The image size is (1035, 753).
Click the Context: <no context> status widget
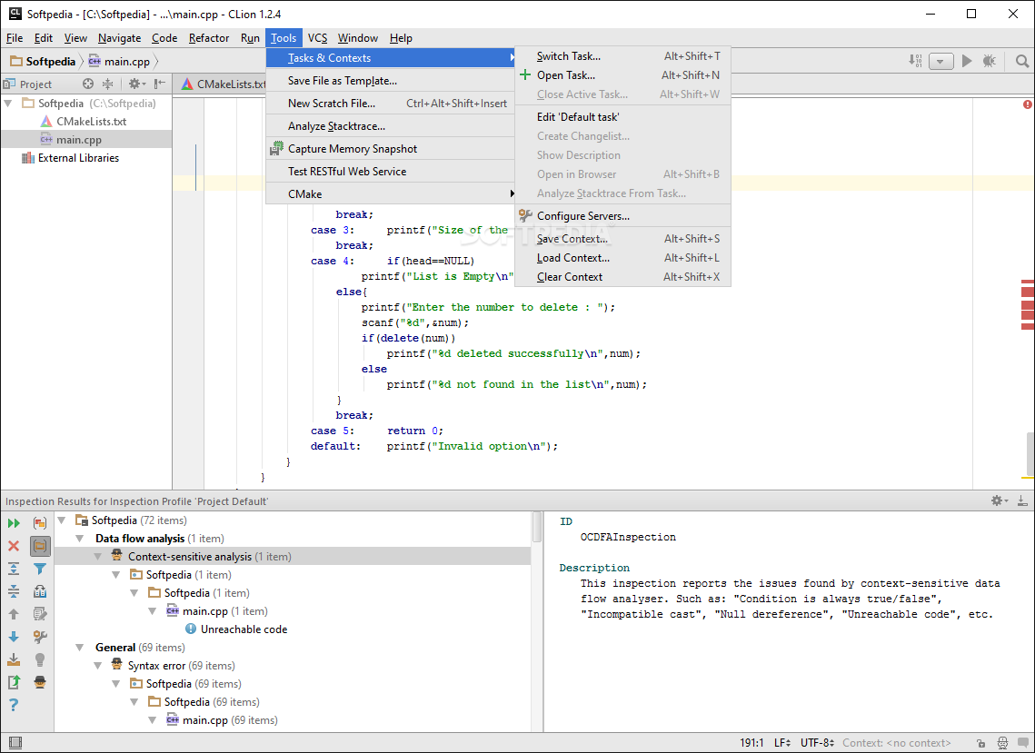tap(896, 743)
